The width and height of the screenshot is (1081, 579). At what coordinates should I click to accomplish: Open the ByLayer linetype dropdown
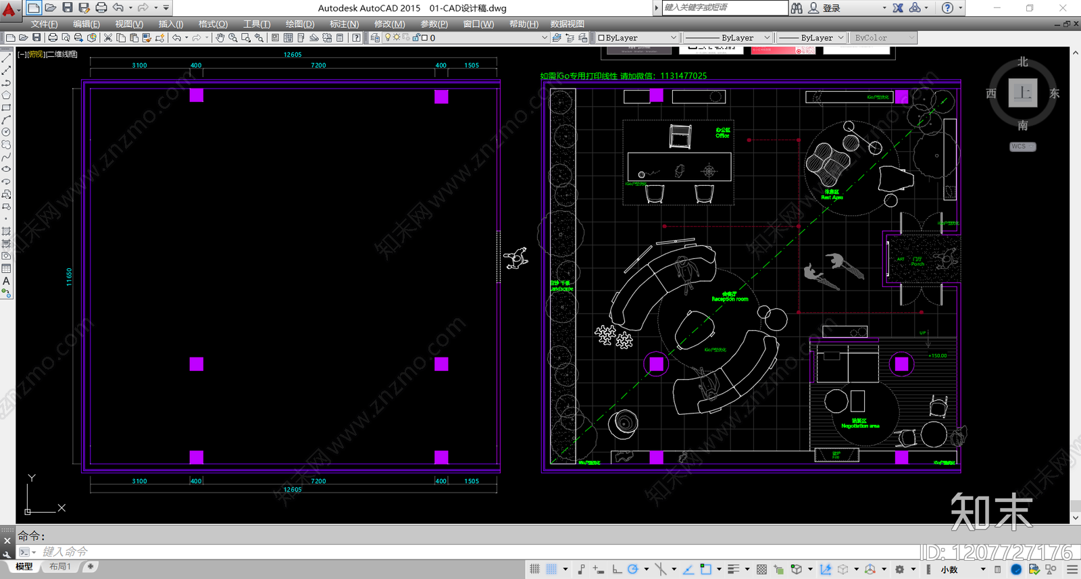point(727,38)
